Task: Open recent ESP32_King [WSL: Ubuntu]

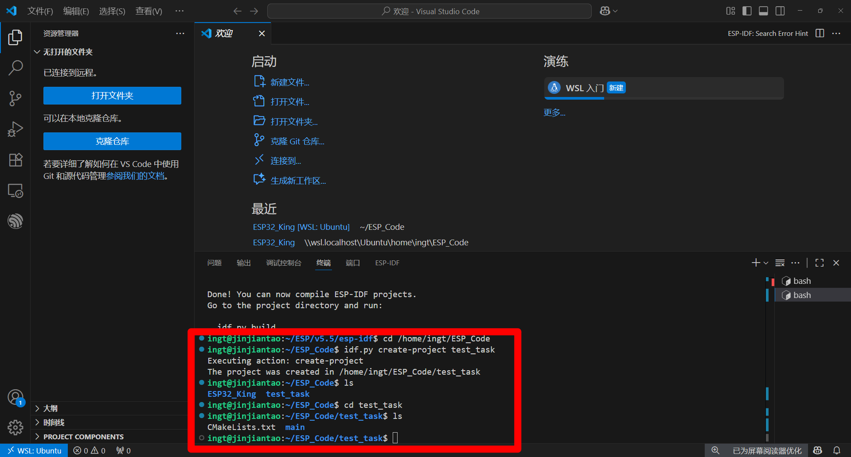Action: (x=301, y=227)
